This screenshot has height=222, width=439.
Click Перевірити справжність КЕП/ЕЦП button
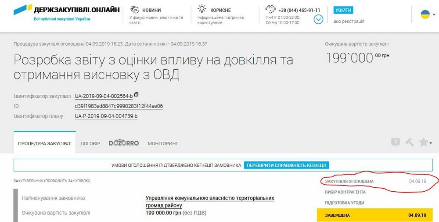coord(287,165)
